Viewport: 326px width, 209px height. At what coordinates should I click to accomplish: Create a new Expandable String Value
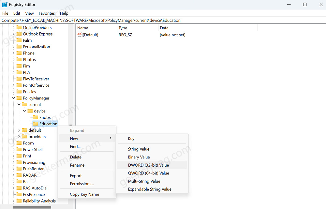152,189
